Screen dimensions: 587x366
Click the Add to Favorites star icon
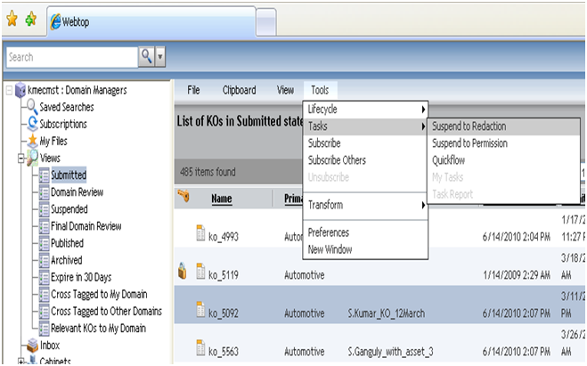coord(31,19)
